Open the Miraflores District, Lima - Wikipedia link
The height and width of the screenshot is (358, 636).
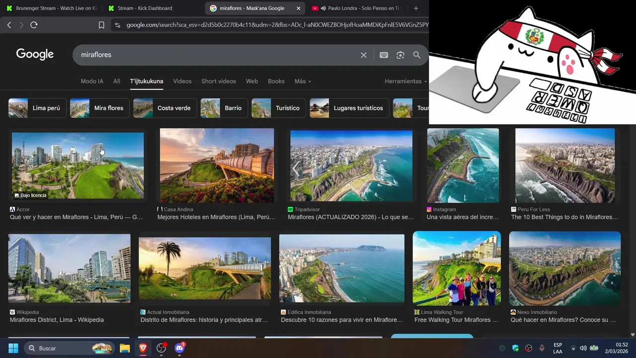click(x=57, y=320)
